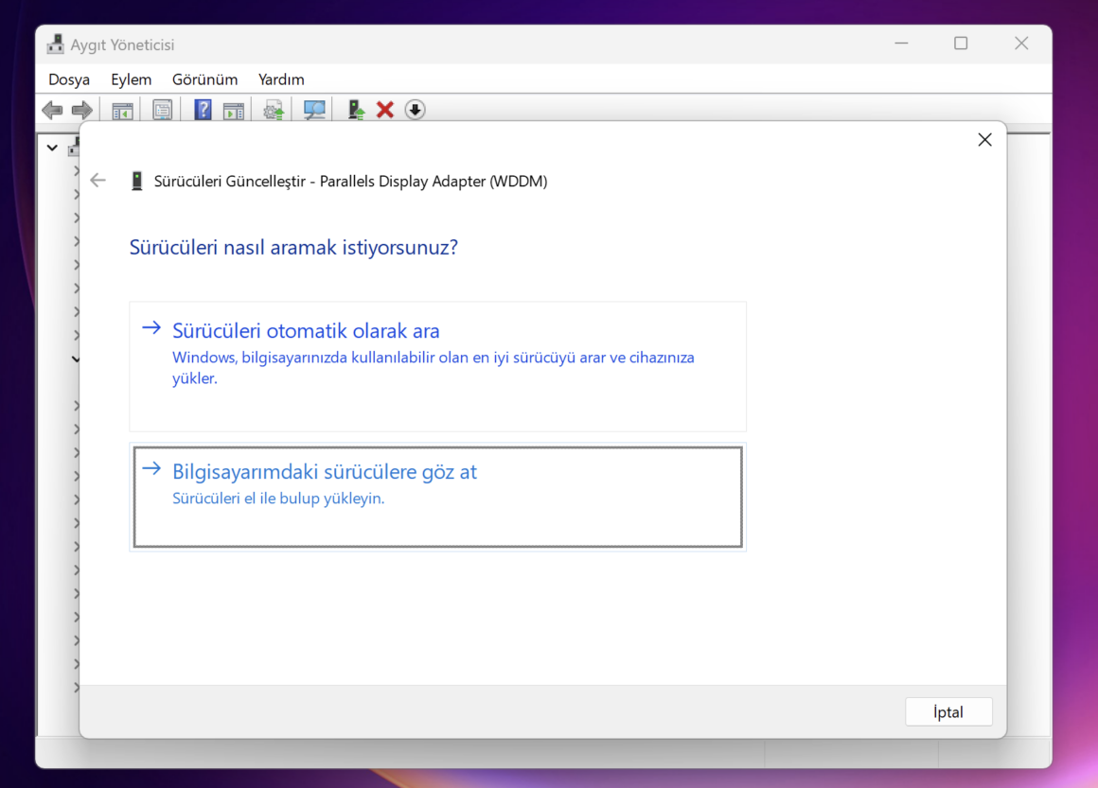Image resolution: width=1098 pixels, height=788 pixels.
Task: Go back using the wizard's left arrow
Action: [98, 181]
